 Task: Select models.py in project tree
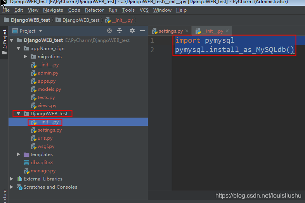(x=46, y=89)
